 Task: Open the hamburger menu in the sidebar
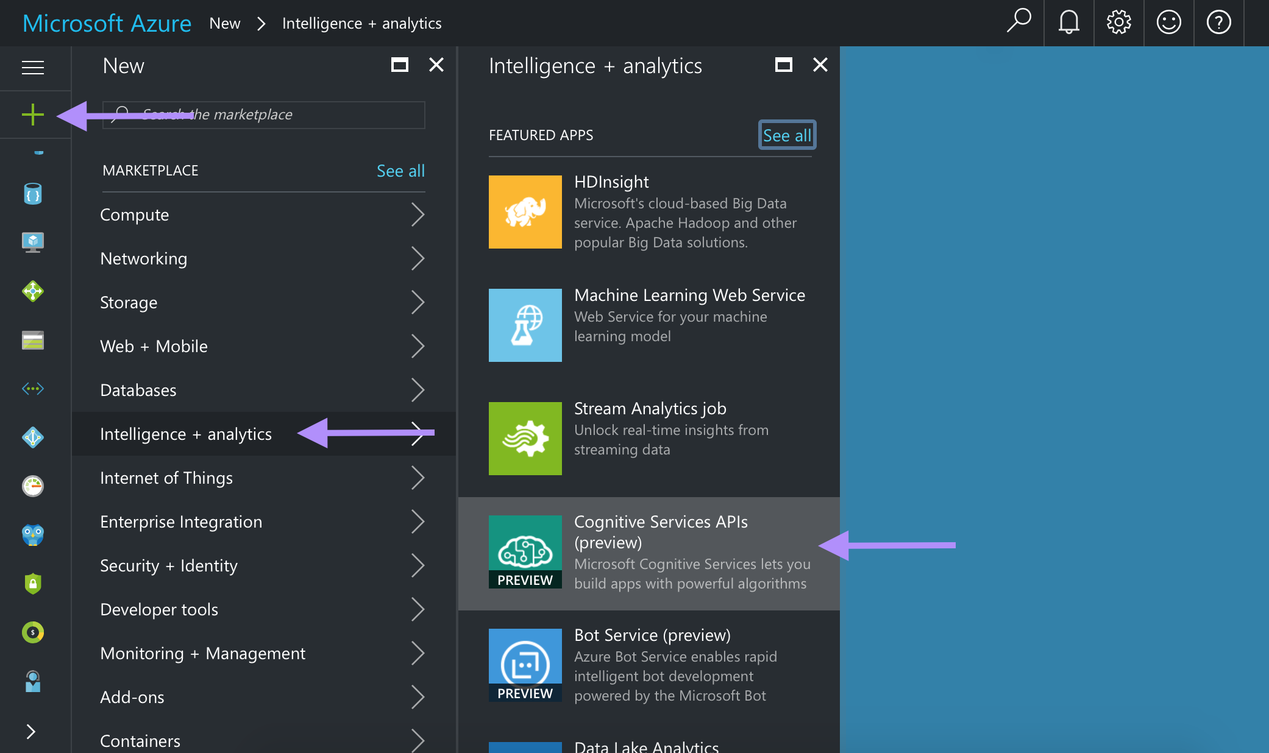point(33,67)
